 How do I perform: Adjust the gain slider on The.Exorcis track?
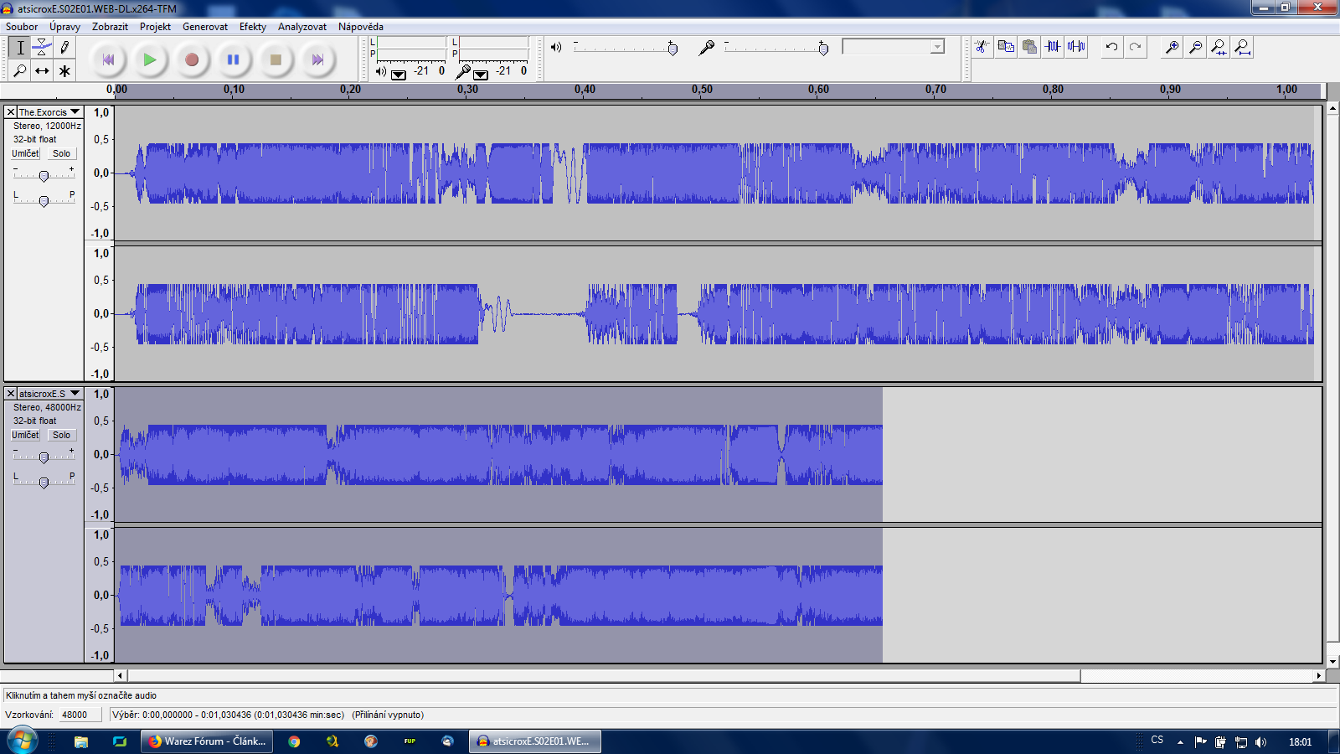point(44,175)
